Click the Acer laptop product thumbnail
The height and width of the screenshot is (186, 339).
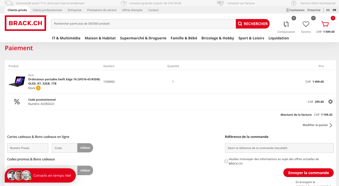(x=17, y=81)
